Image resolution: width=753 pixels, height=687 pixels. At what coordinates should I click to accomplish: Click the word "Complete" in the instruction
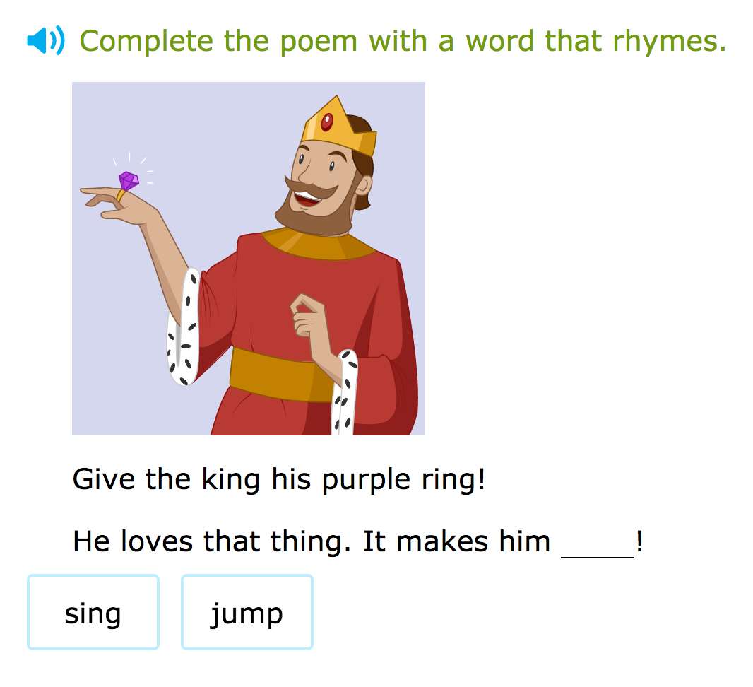146,41
